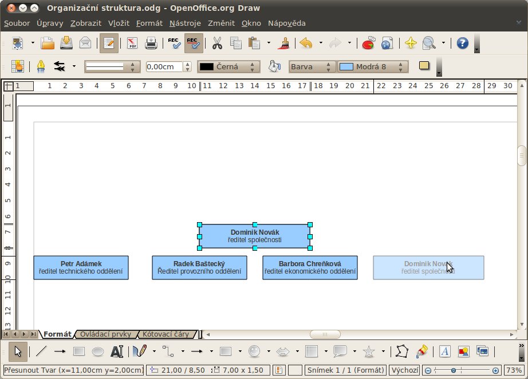Choose the Ellipse tool
This screenshot has height=379, width=528.
[x=98, y=352]
